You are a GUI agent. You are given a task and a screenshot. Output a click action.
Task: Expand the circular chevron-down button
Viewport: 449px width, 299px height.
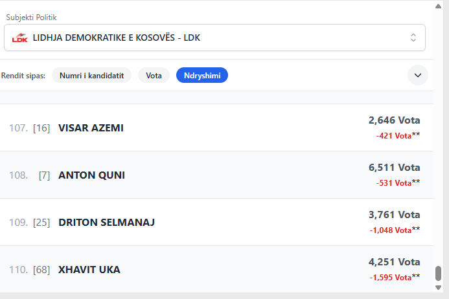(418, 75)
